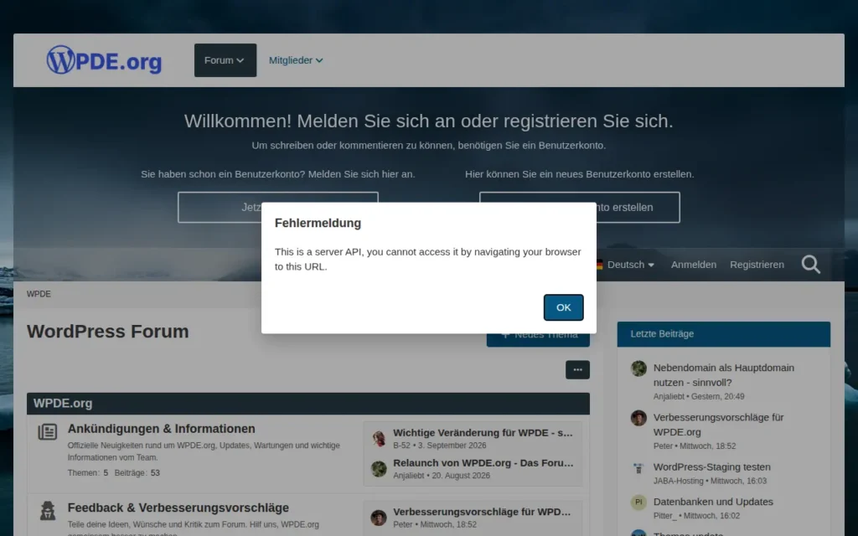Click the WPDE.org logo

pyautogui.click(x=104, y=60)
